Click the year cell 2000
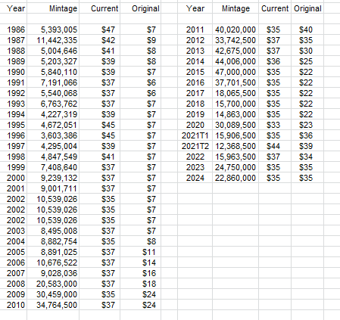Screen dimensions: 340x320 click(x=14, y=178)
